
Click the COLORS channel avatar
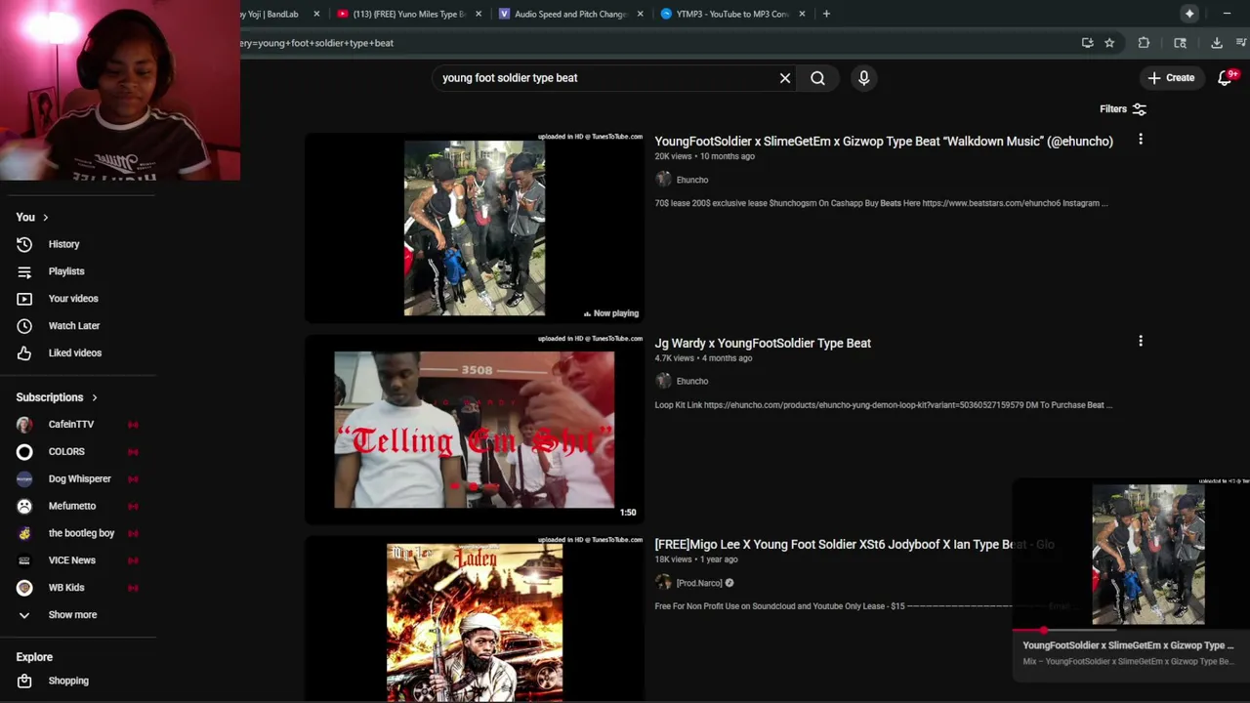coord(24,452)
